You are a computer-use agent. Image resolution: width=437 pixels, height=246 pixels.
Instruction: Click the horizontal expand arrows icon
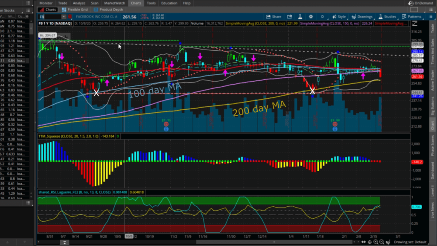coord(364,242)
